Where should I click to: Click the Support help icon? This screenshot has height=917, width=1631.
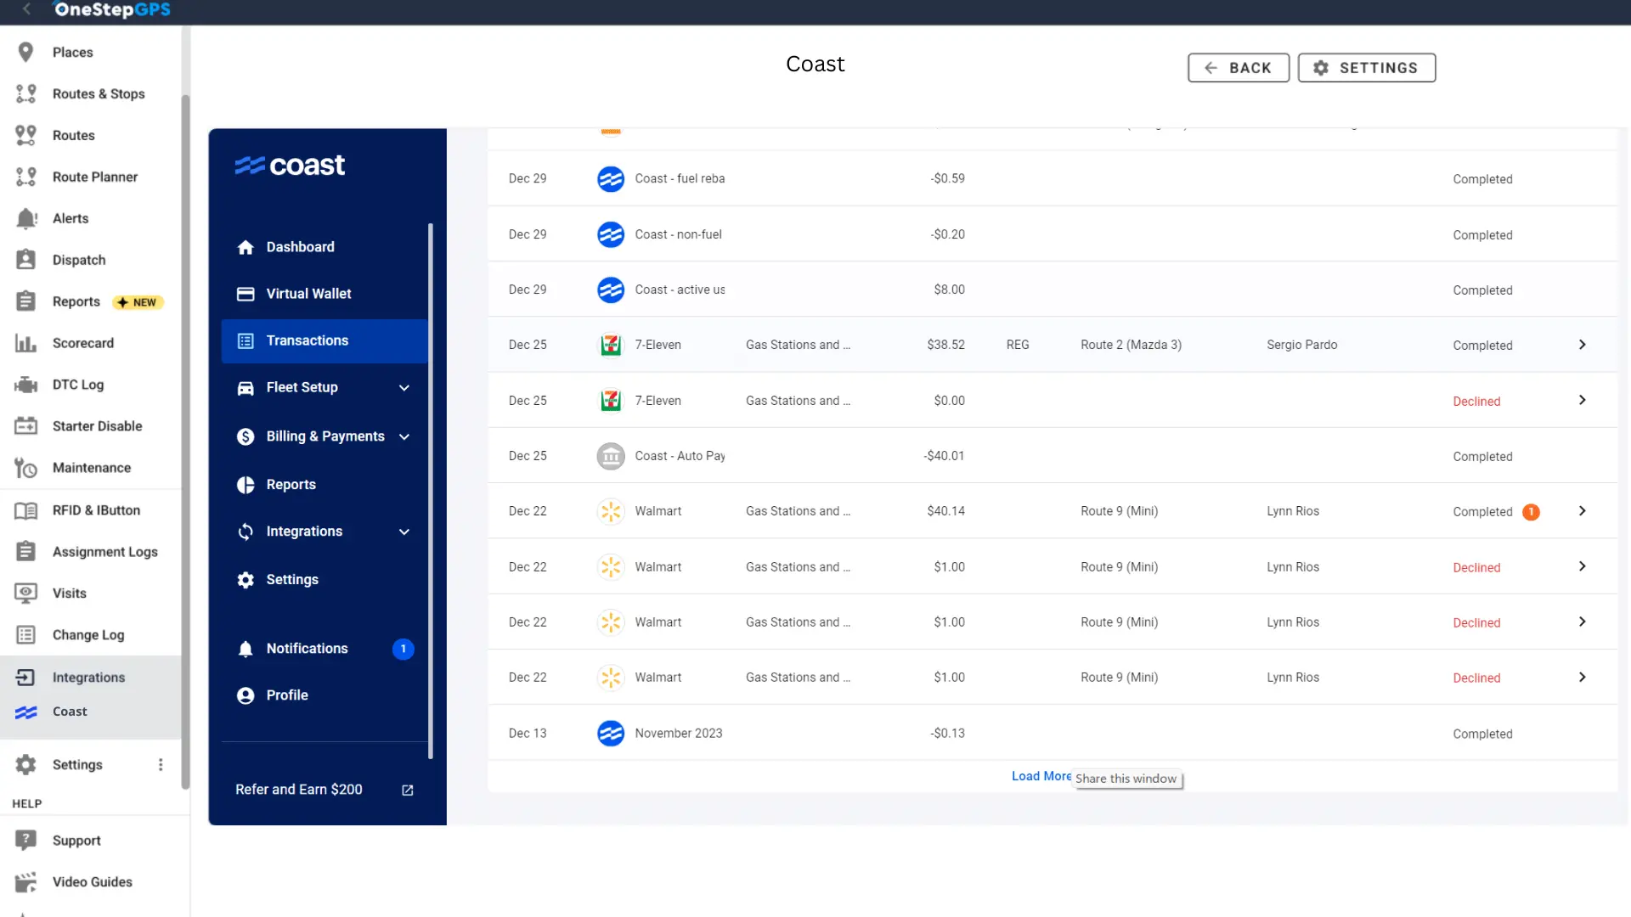pos(25,841)
